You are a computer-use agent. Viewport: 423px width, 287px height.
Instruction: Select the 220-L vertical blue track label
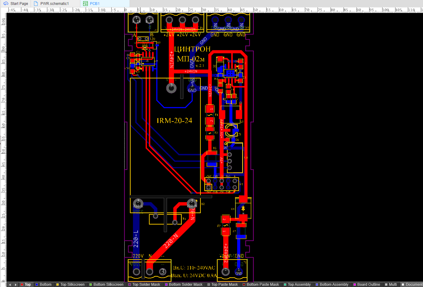click(136, 239)
